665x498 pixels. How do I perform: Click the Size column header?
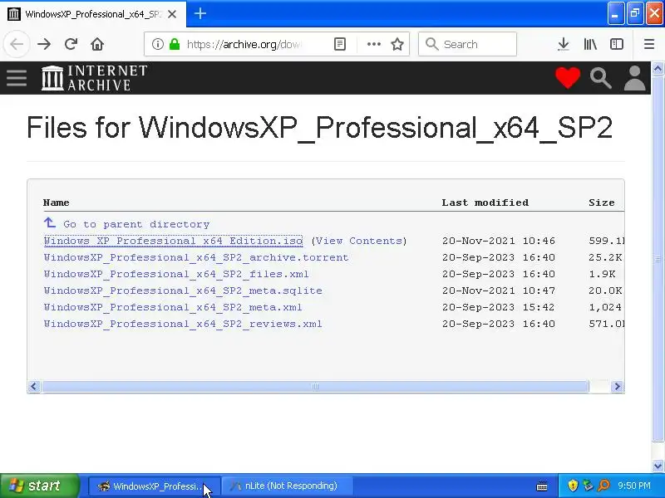click(x=601, y=203)
